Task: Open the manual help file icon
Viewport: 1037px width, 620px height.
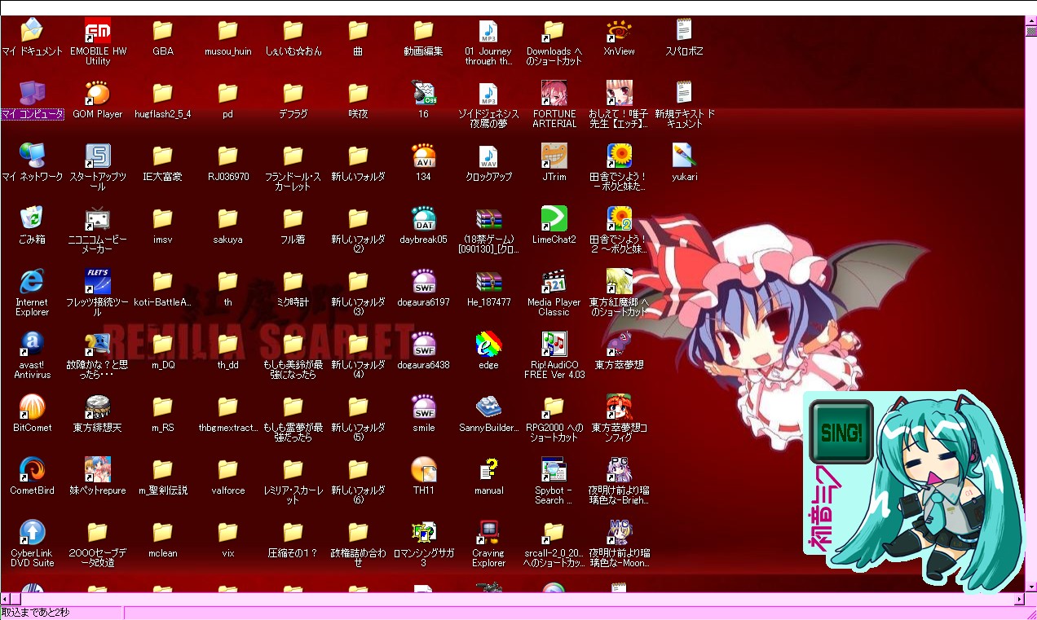Action: point(488,470)
